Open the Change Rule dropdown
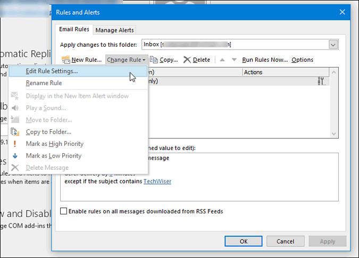Image resolution: width=359 pixels, height=258 pixels. tap(126, 60)
